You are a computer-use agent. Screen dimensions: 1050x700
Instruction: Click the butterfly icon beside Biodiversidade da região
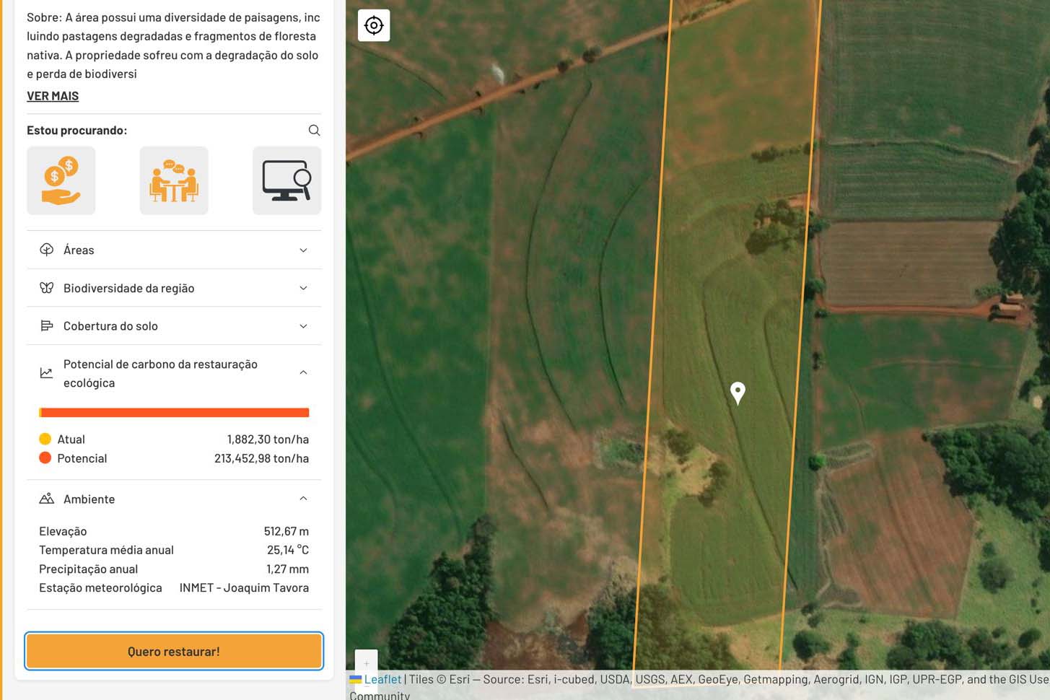tap(47, 288)
